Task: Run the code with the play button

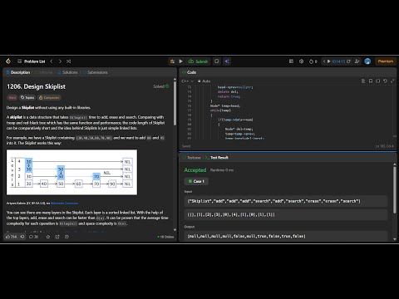Action: pyautogui.click(x=181, y=61)
